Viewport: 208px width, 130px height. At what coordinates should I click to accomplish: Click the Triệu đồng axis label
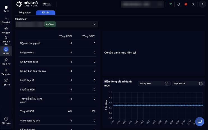click(106, 105)
